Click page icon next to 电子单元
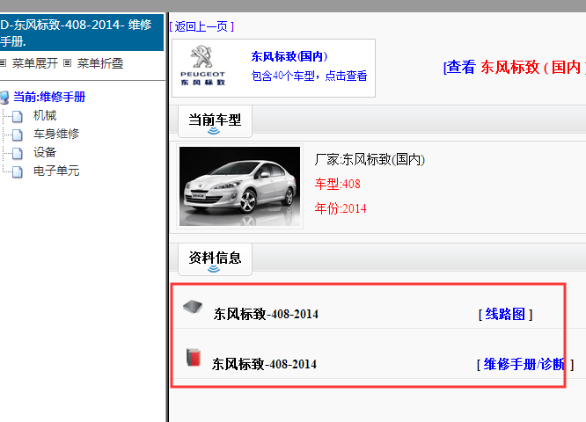Screen dimensions: 586x422 click(18, 171)
